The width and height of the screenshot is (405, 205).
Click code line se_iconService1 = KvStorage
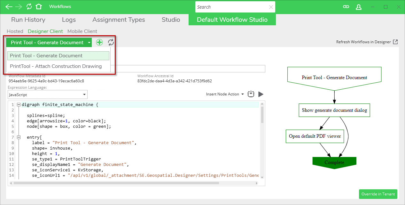coord(67,170)
